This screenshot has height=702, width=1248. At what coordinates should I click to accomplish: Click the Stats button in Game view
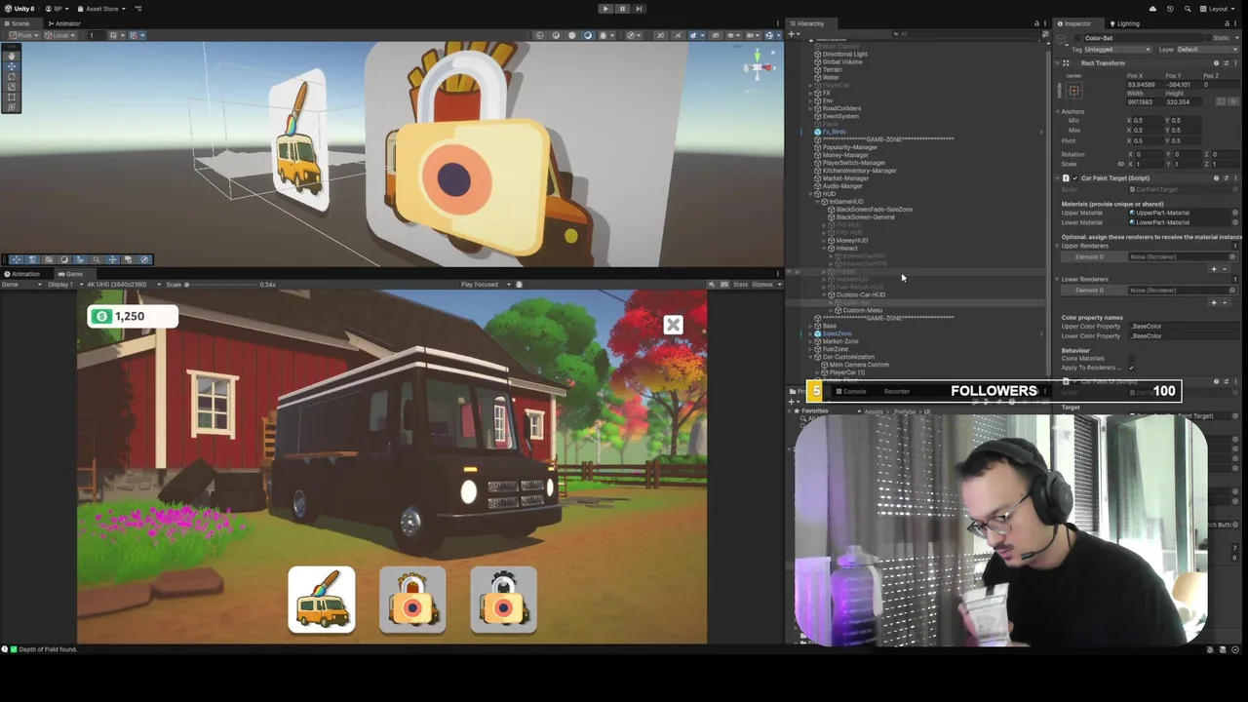point(740,285)
